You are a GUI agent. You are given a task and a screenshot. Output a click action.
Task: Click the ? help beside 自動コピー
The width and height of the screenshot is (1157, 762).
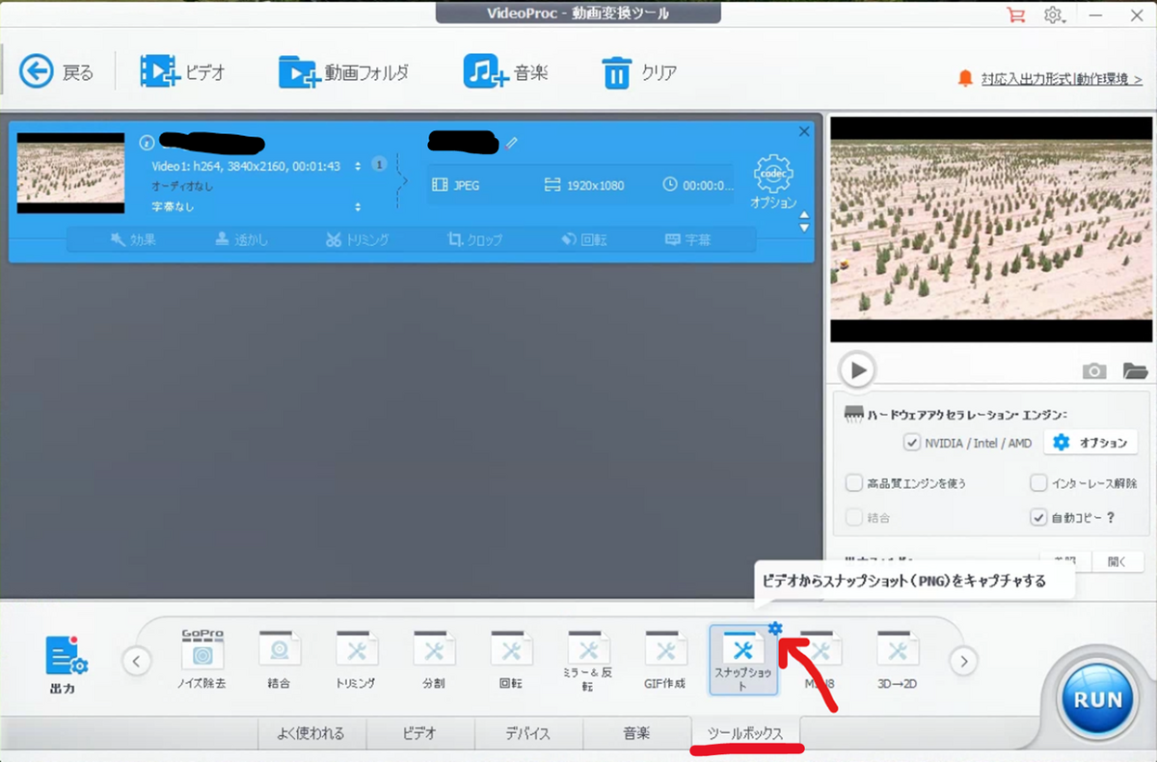coord(1111,518)
